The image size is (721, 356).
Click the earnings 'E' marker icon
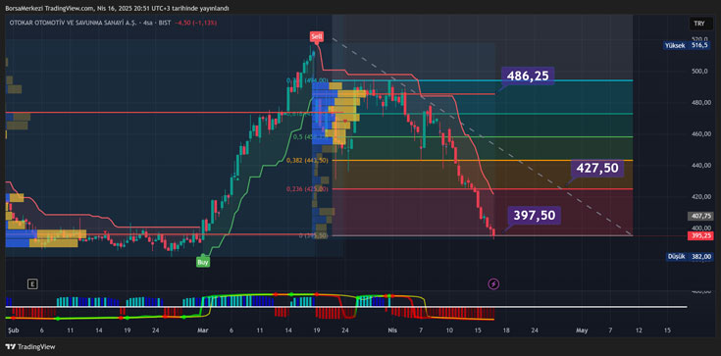31,284
